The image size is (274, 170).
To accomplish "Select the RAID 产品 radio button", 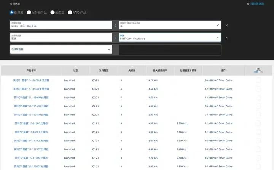I will coord(70,13).
